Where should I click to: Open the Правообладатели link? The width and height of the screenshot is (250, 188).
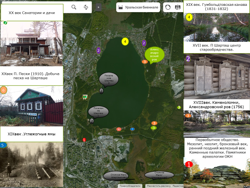130,186
